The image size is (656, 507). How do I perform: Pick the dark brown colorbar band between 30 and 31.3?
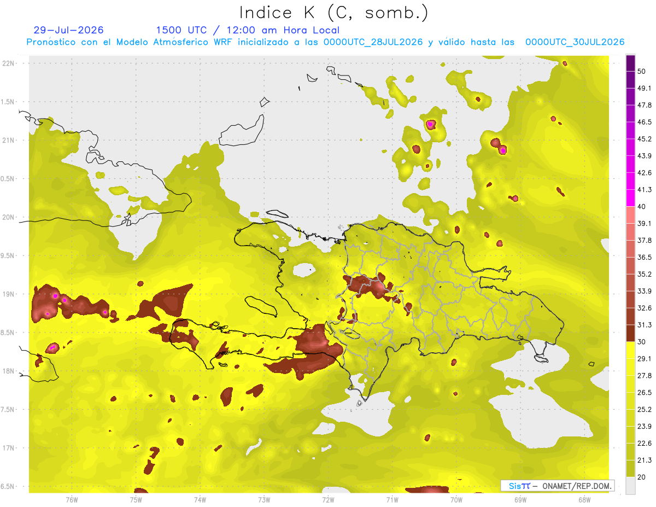coord(630,333)
